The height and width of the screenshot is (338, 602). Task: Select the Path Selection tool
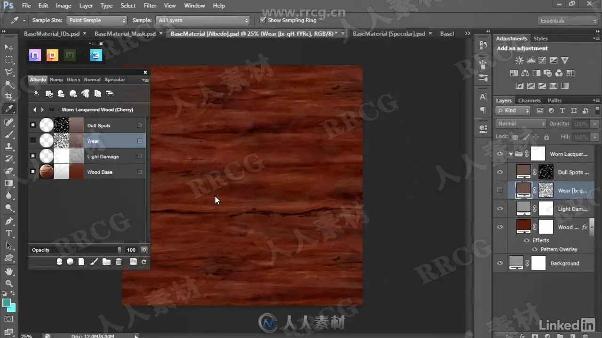9,246
